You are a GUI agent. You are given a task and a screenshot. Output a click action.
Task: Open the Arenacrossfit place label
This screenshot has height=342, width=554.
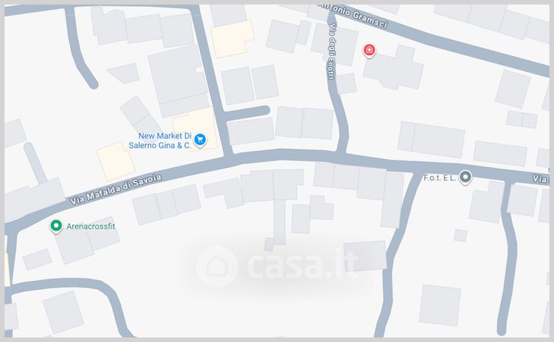point(91,226)
